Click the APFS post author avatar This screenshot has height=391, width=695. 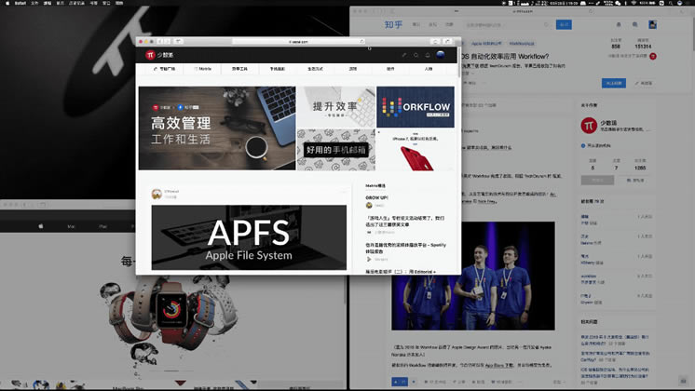coord(156,194)
